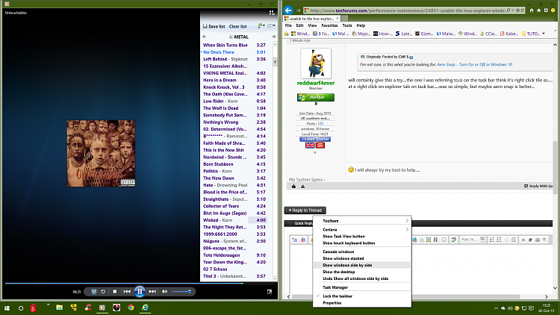Refresh the page in Internet Explorer
Viewport: 560px width, 315px height.
[x=522, y=10]
